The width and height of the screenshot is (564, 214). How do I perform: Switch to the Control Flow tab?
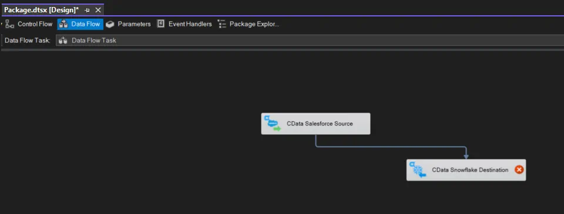29,24
